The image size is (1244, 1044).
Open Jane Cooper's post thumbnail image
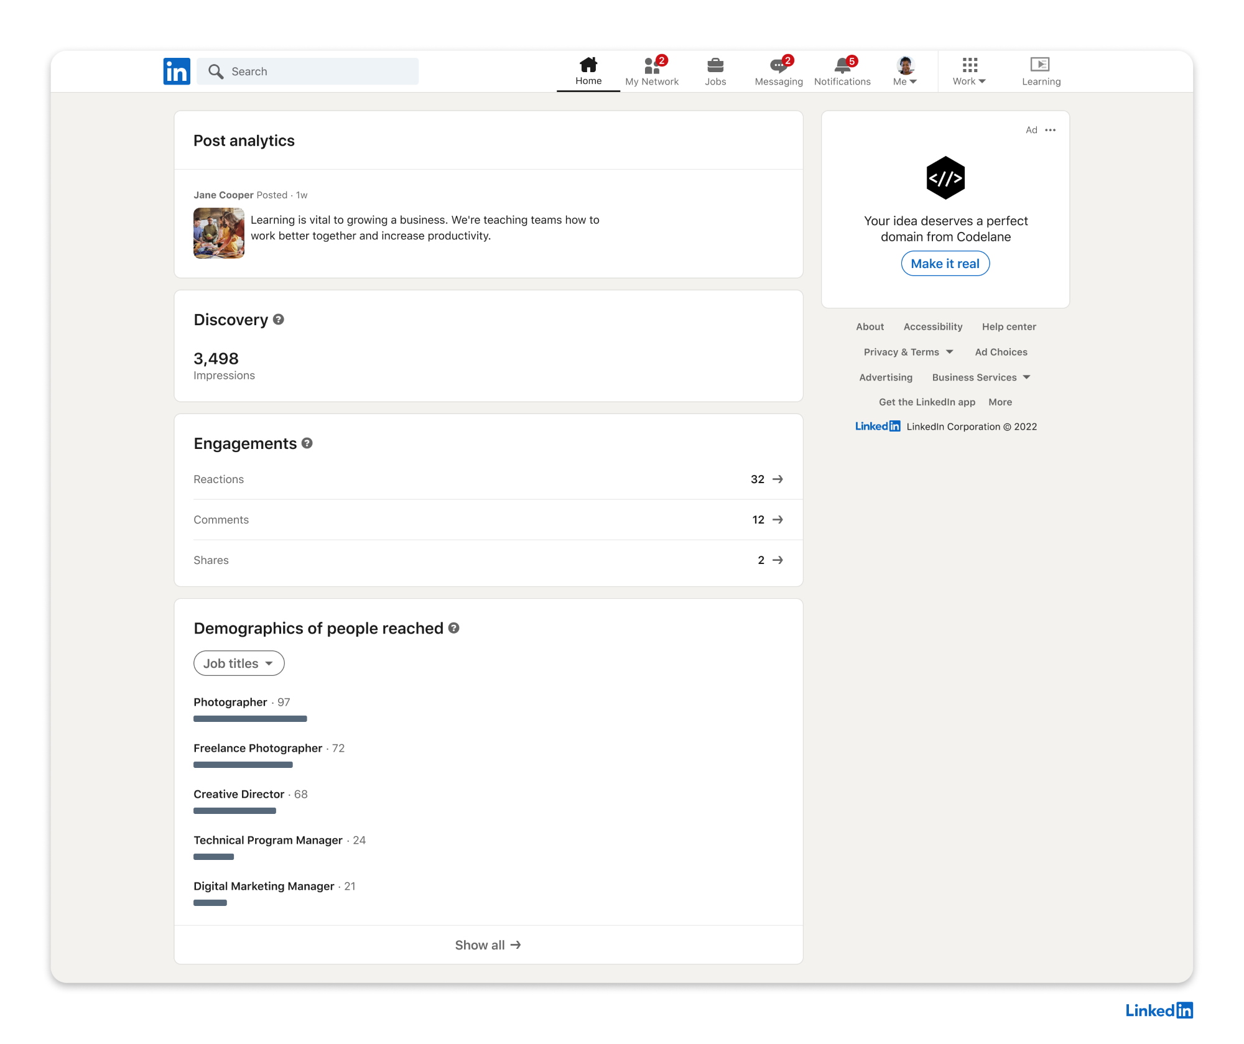(x=219, y=233)
